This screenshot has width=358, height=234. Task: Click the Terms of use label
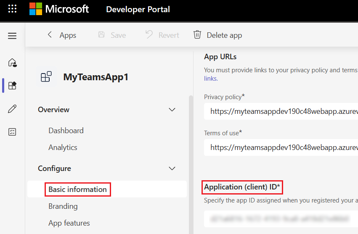point(223,133)
